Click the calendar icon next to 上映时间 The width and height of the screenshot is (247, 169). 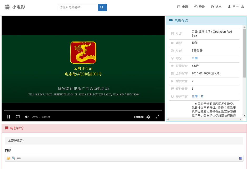click(x=172, y=73)
